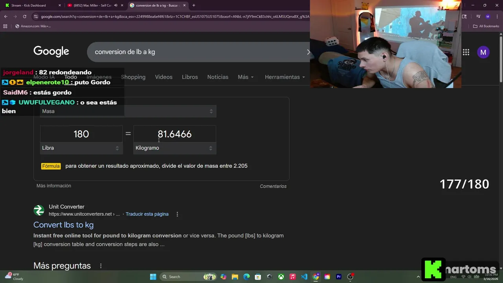503x283 pixels.
Task: Click the address bar URL
Action: click(x=175, y=17)
